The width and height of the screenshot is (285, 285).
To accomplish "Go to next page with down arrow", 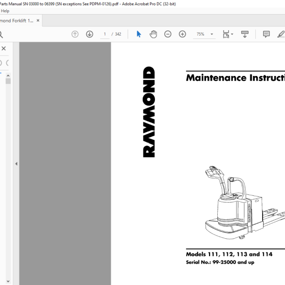I will click(x=90, y=34).
